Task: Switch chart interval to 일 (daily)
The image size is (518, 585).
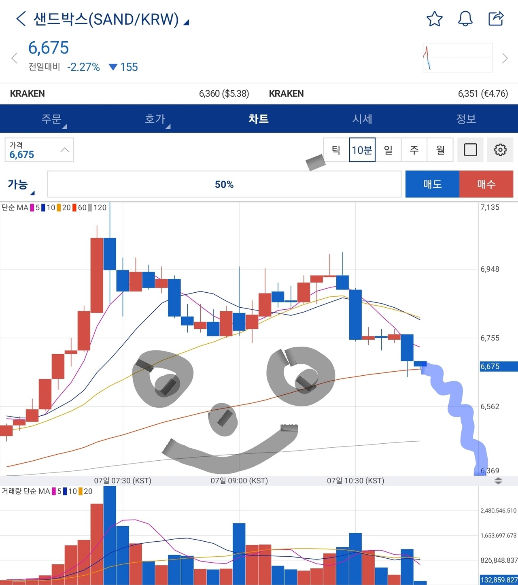Action: [388, 150]
